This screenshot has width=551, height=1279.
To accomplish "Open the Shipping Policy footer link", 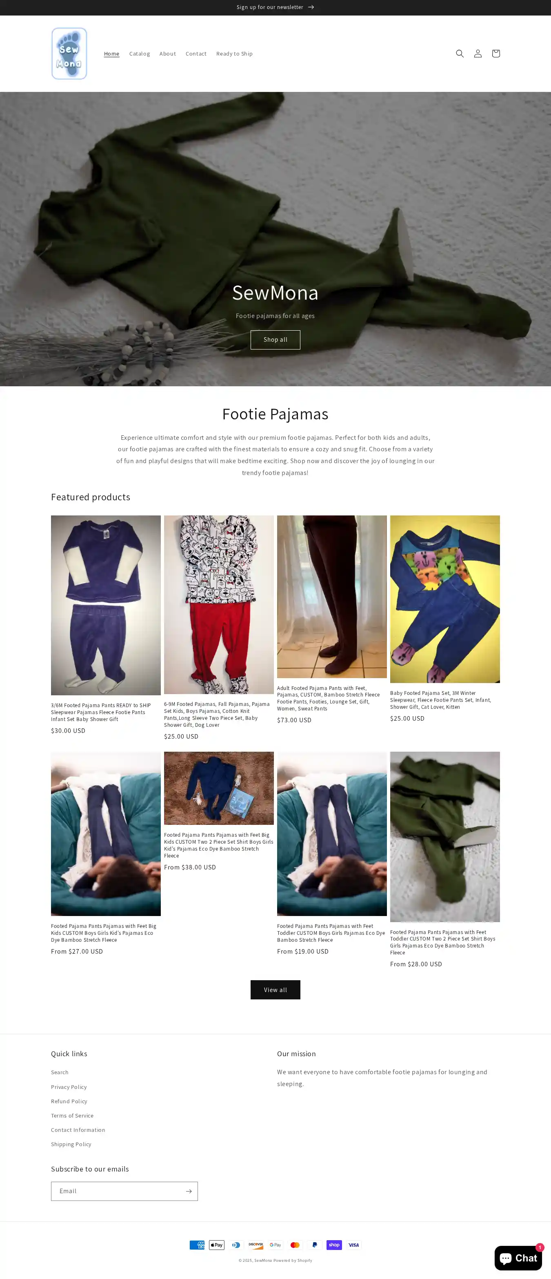I will click(x=71, y=1144).
